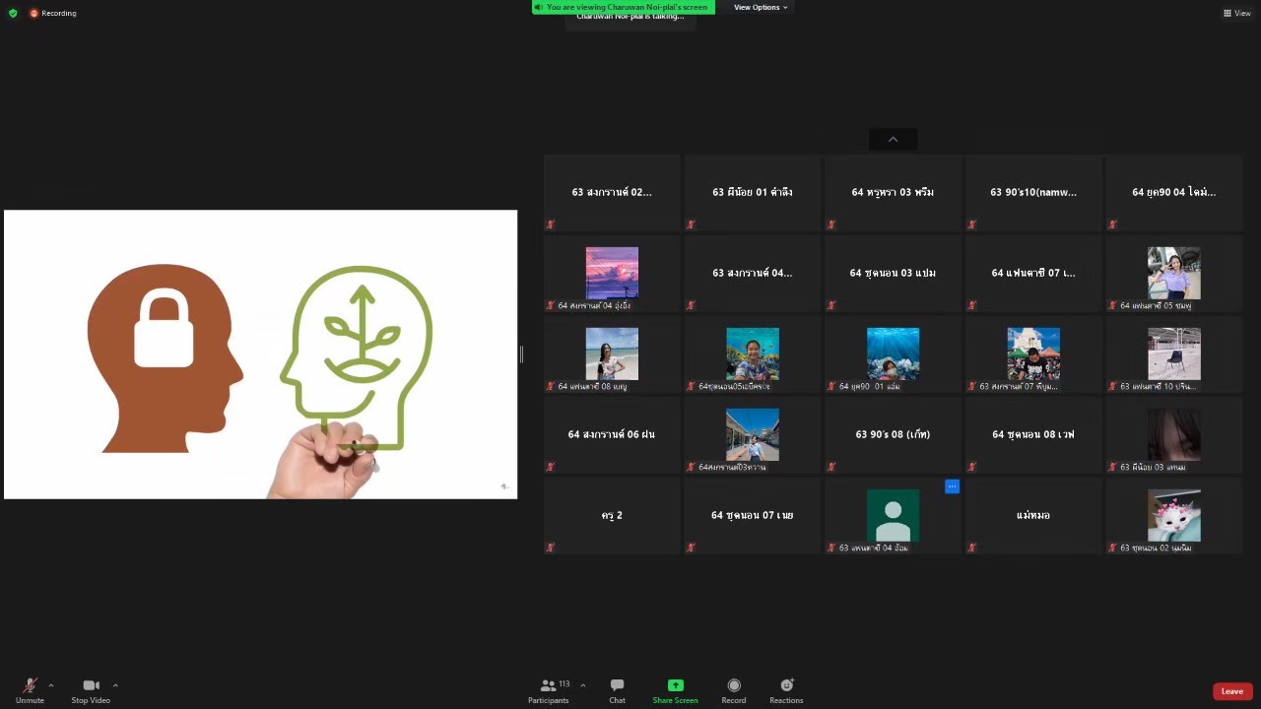This screenshot has height=709, width=1261.
Task: Click the blue more options button on participant tile
Action: 952,486
